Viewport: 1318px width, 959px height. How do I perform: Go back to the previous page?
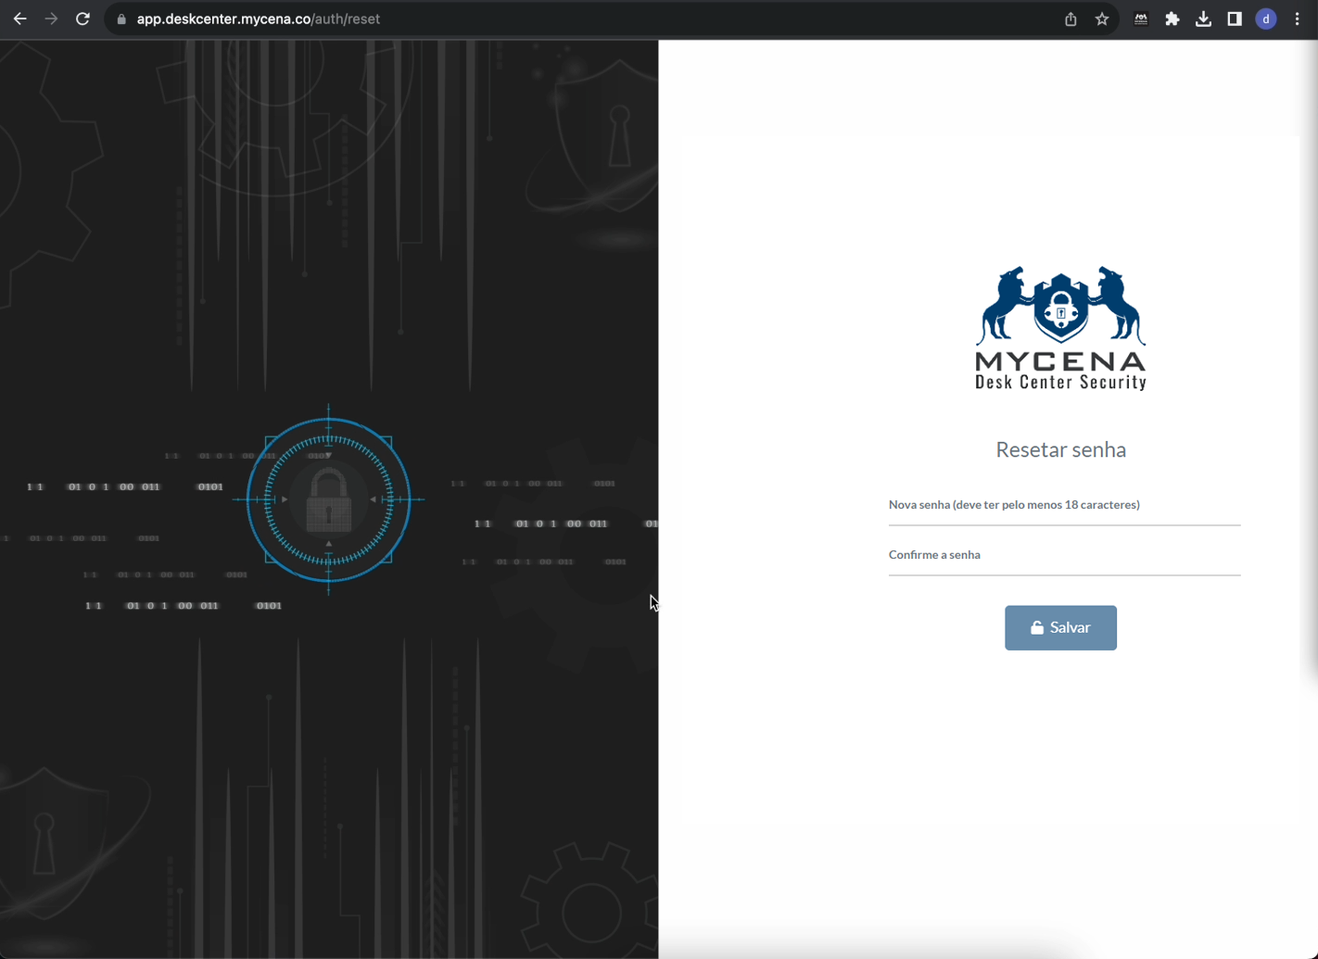[19, 19]
